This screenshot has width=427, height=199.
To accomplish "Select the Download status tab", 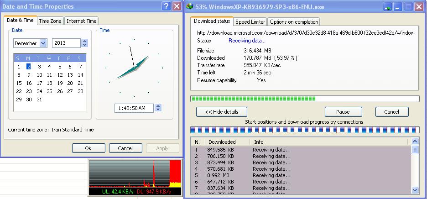I will [212, 21].
